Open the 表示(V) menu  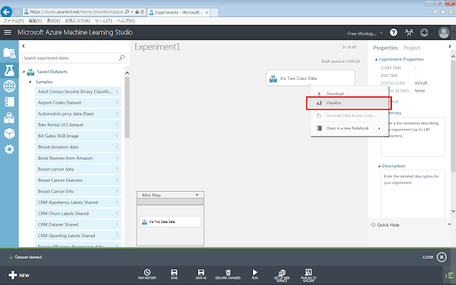click(53, 21)
